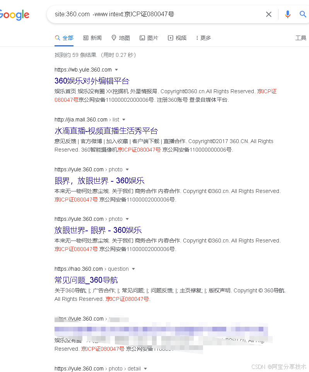
Task: Expand dropdown arrow beside jia.mall.360.com list
Action: (124, 119)
